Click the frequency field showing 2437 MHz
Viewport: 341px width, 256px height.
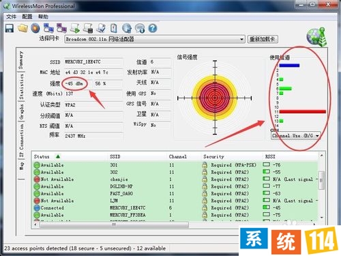pos(93,136)
